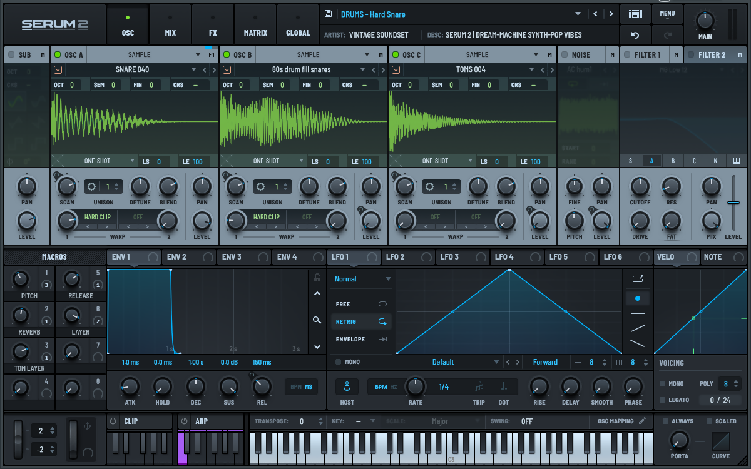
Task: Open OSC C unison gear settings
Action: pyautogui.click(x=431, y=186)
